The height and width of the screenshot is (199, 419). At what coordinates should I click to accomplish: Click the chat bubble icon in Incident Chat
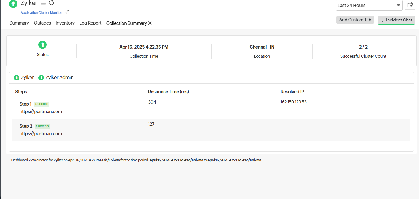[x=382, y=20]
